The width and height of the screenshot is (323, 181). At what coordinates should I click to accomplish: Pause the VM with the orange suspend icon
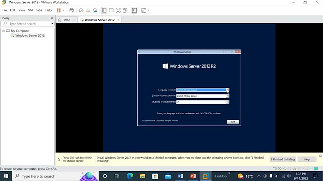[x=59, y=10]
